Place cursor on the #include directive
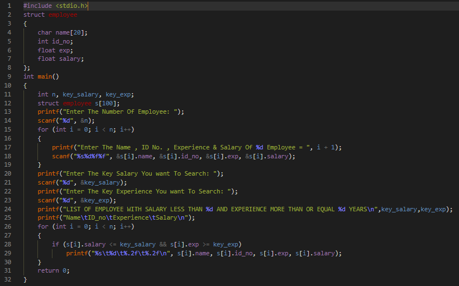This screenshot has width=459, height=286. tap(37, 6)
